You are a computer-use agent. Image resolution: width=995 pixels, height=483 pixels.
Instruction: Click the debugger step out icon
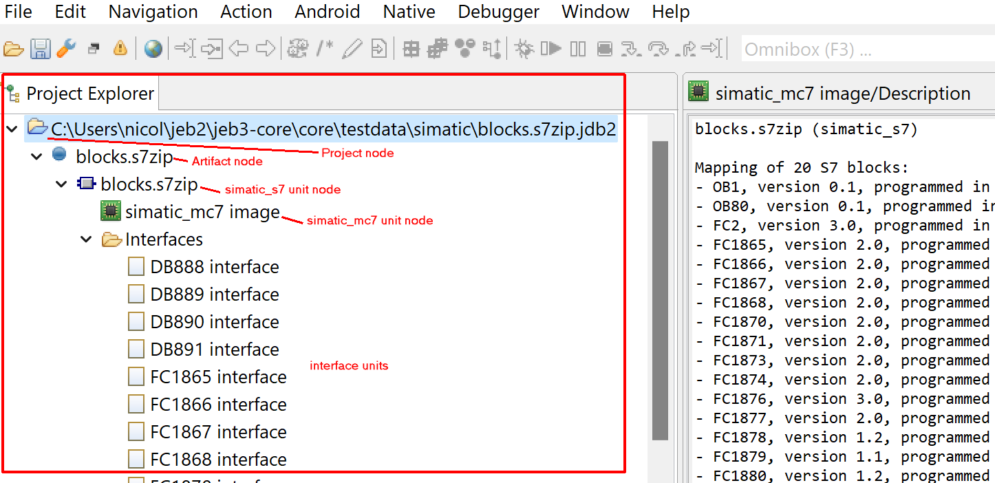686,49
